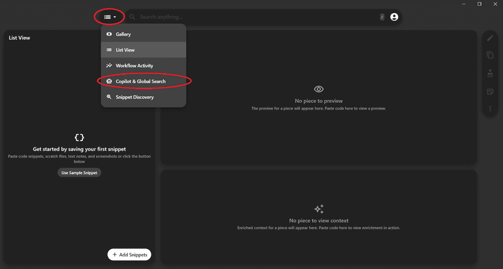Click the copy icon in right sidebar

coord(490,55)
